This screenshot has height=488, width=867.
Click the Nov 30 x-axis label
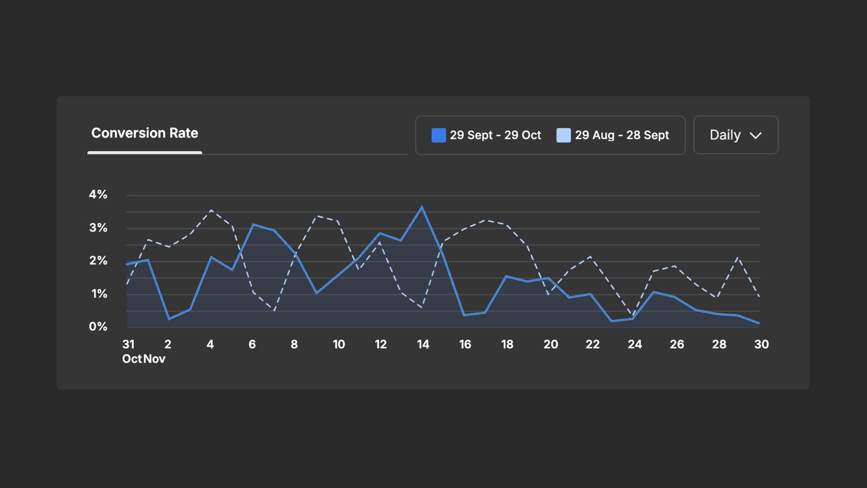point(761,344)
